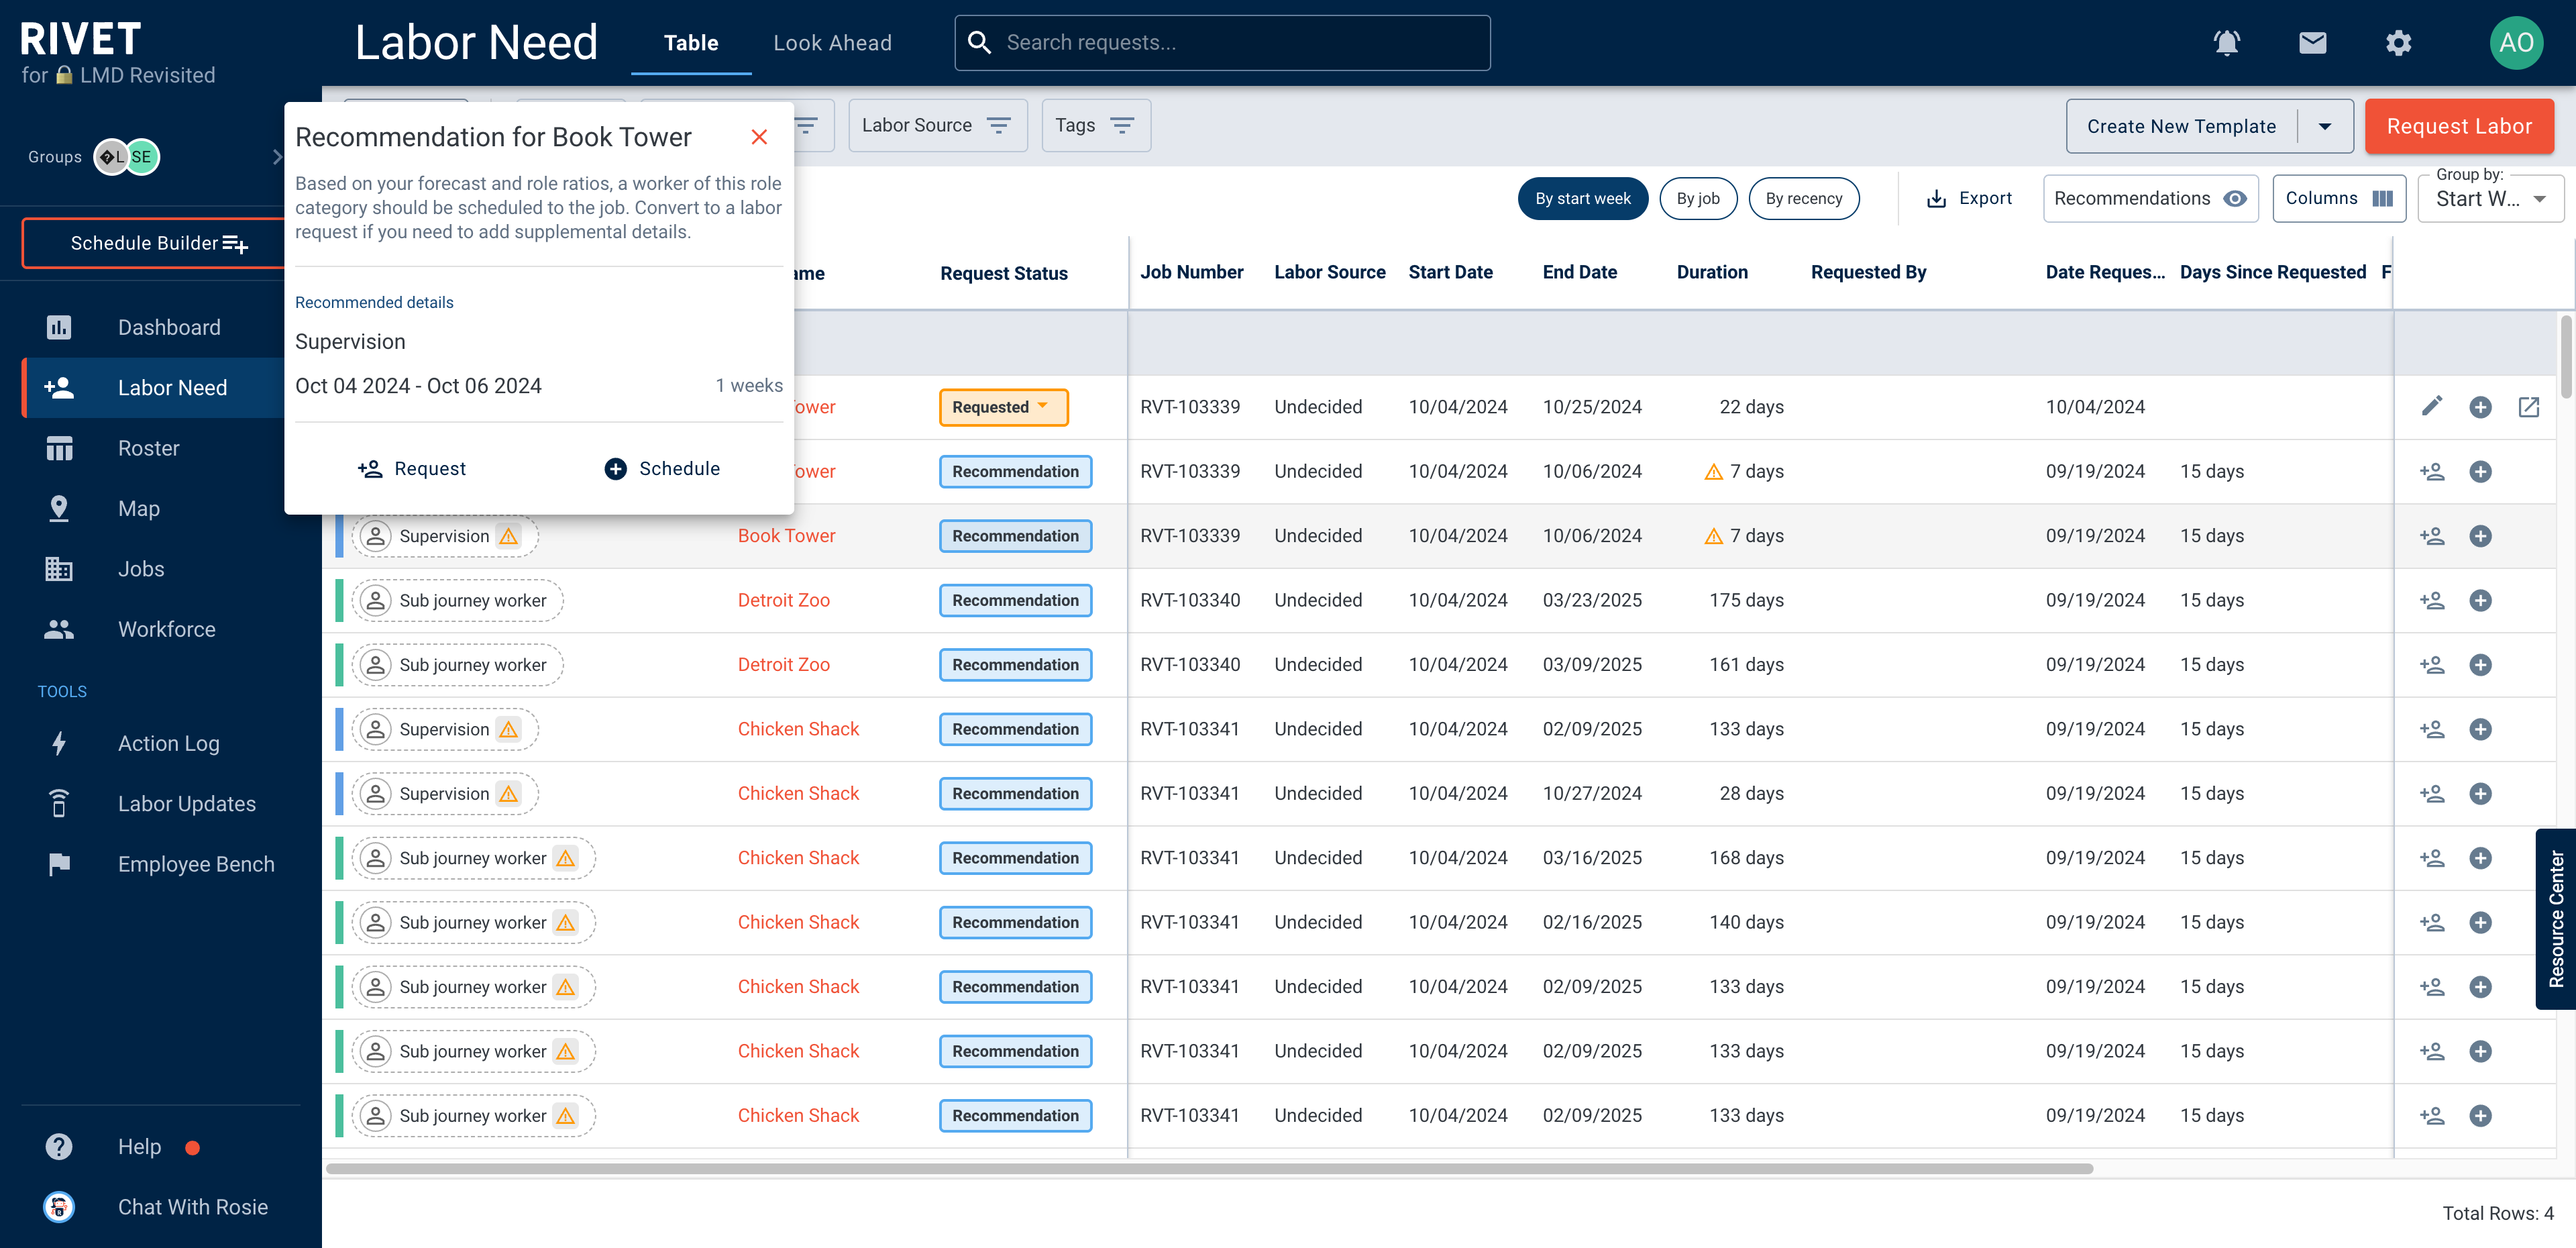Switch to the Table tab
The width and height of the screenshot is (2576, 1248).
point(691,43)
